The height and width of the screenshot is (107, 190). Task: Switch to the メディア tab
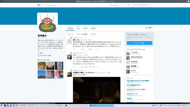[94, 34]
